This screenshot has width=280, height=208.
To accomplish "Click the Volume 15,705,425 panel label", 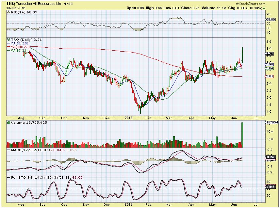I will click(25, 123).
